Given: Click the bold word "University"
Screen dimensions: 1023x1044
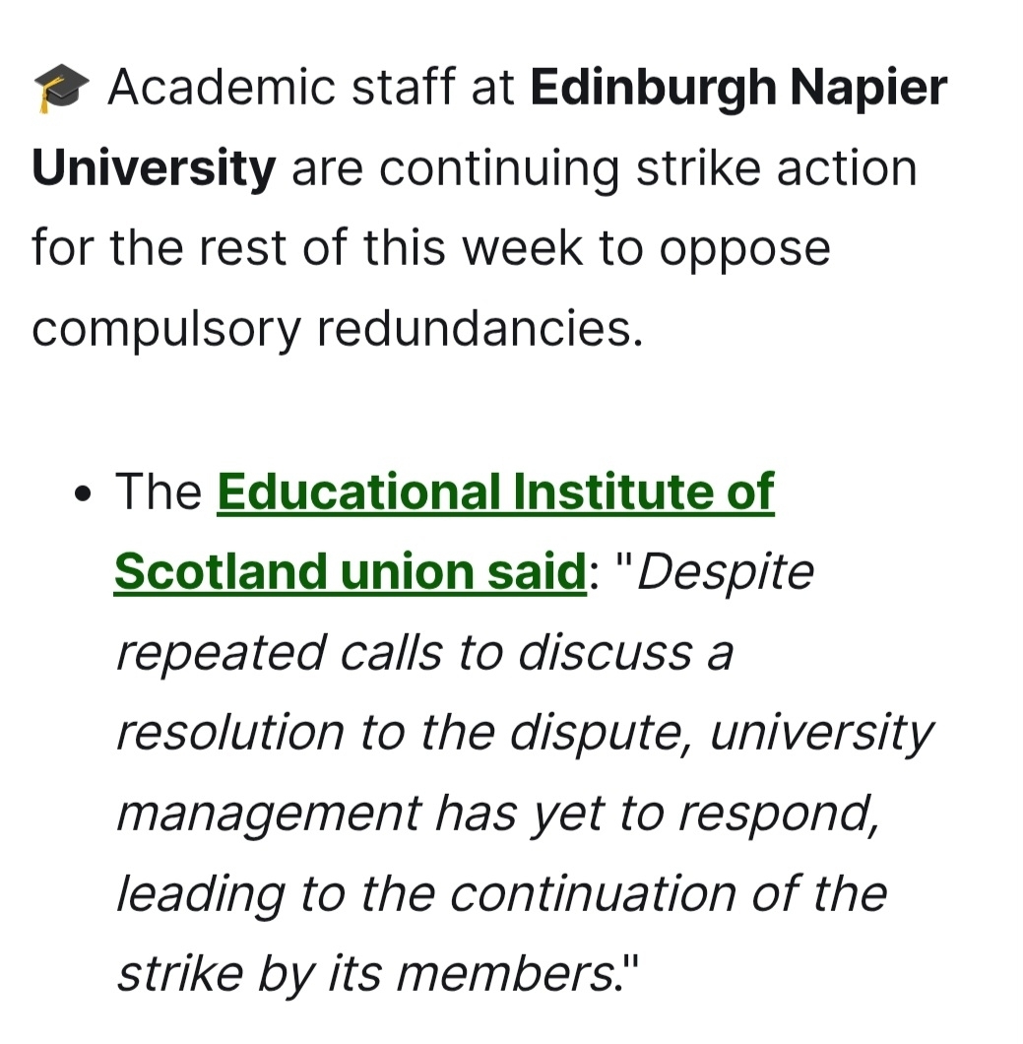Looking at the screenshot, I should point(154,168).
